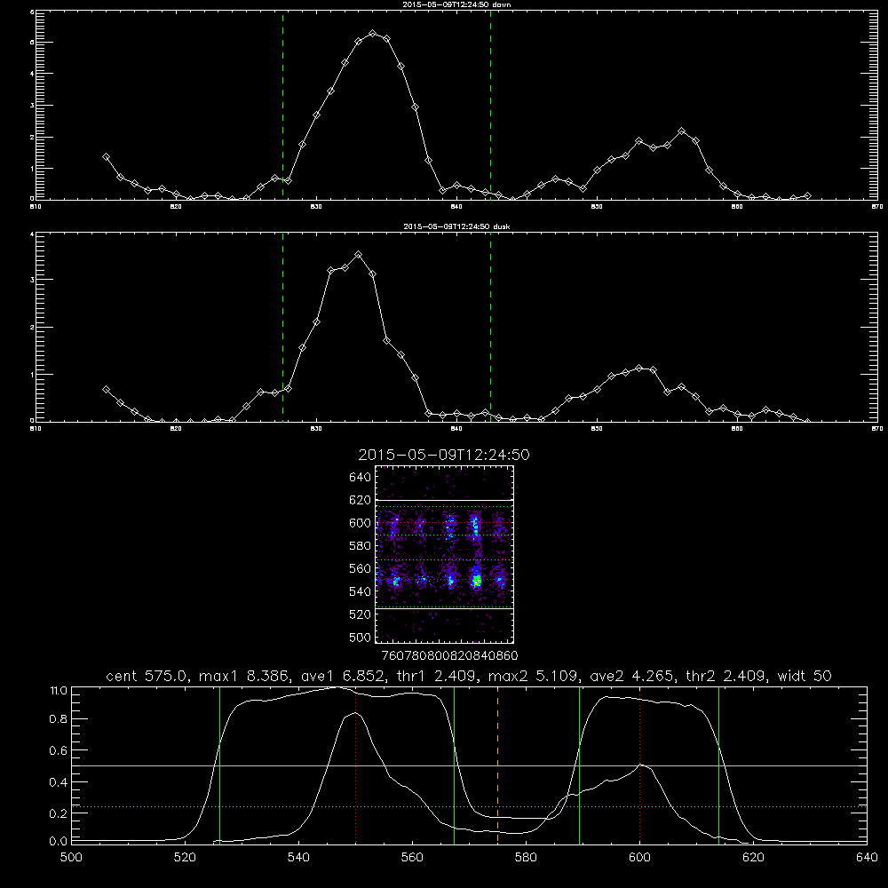The width and height of the screenshot is (888, 888).
Task: Select the first diamond marker of the dawn curve
Action: 106,157
